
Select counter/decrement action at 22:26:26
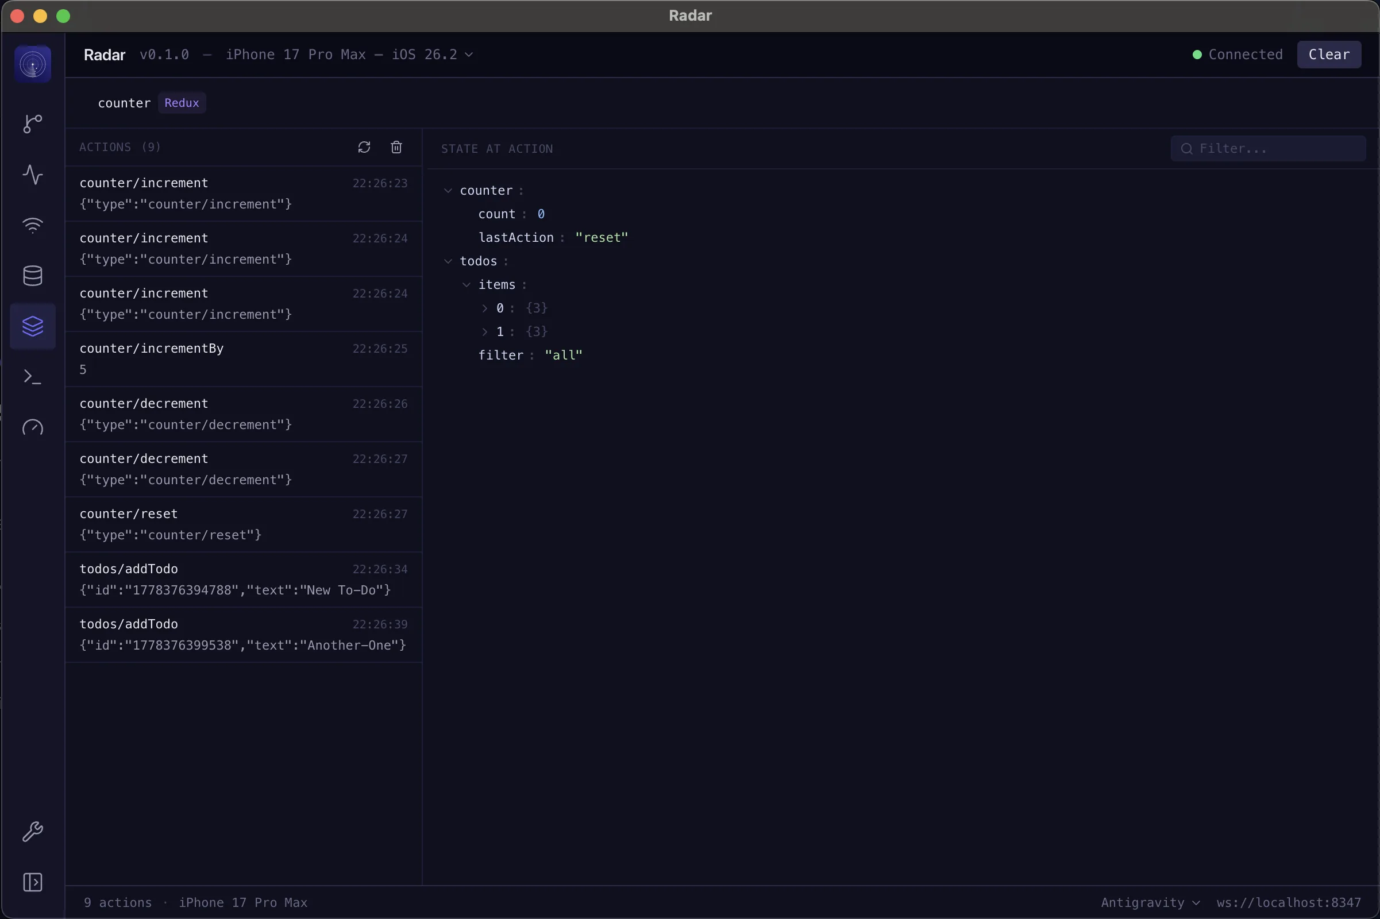point(244,414)
